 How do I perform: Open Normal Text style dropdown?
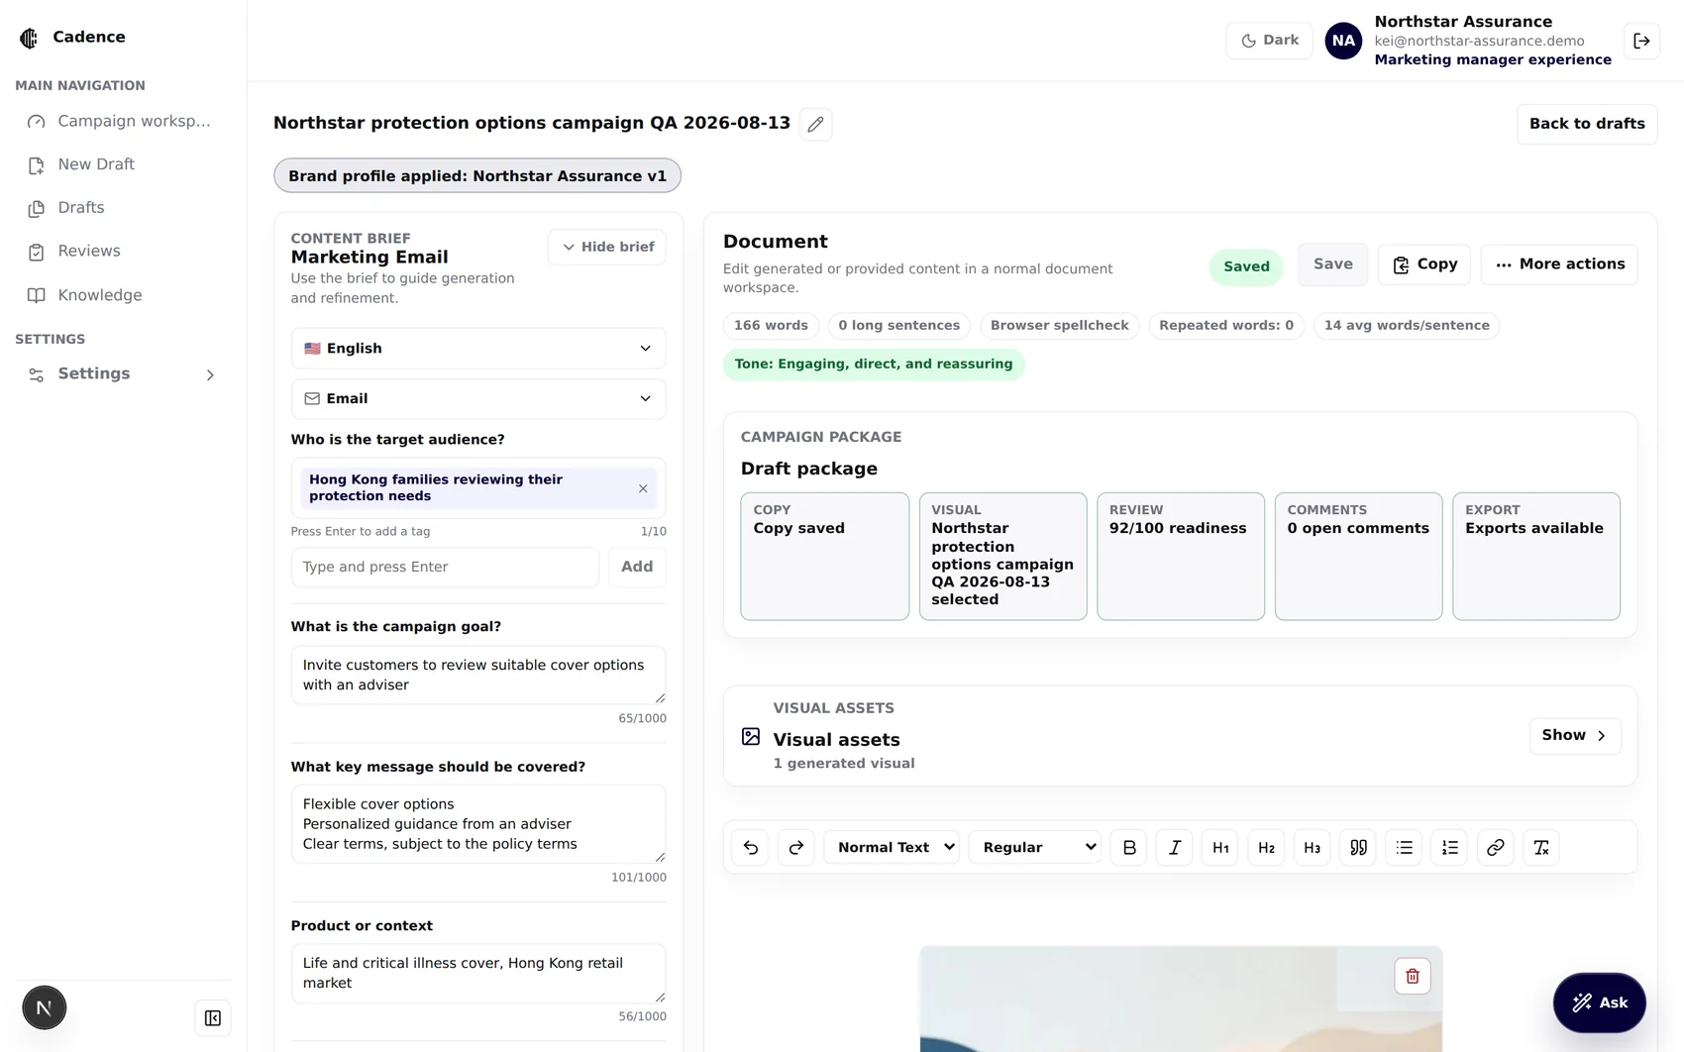(892, 848)
